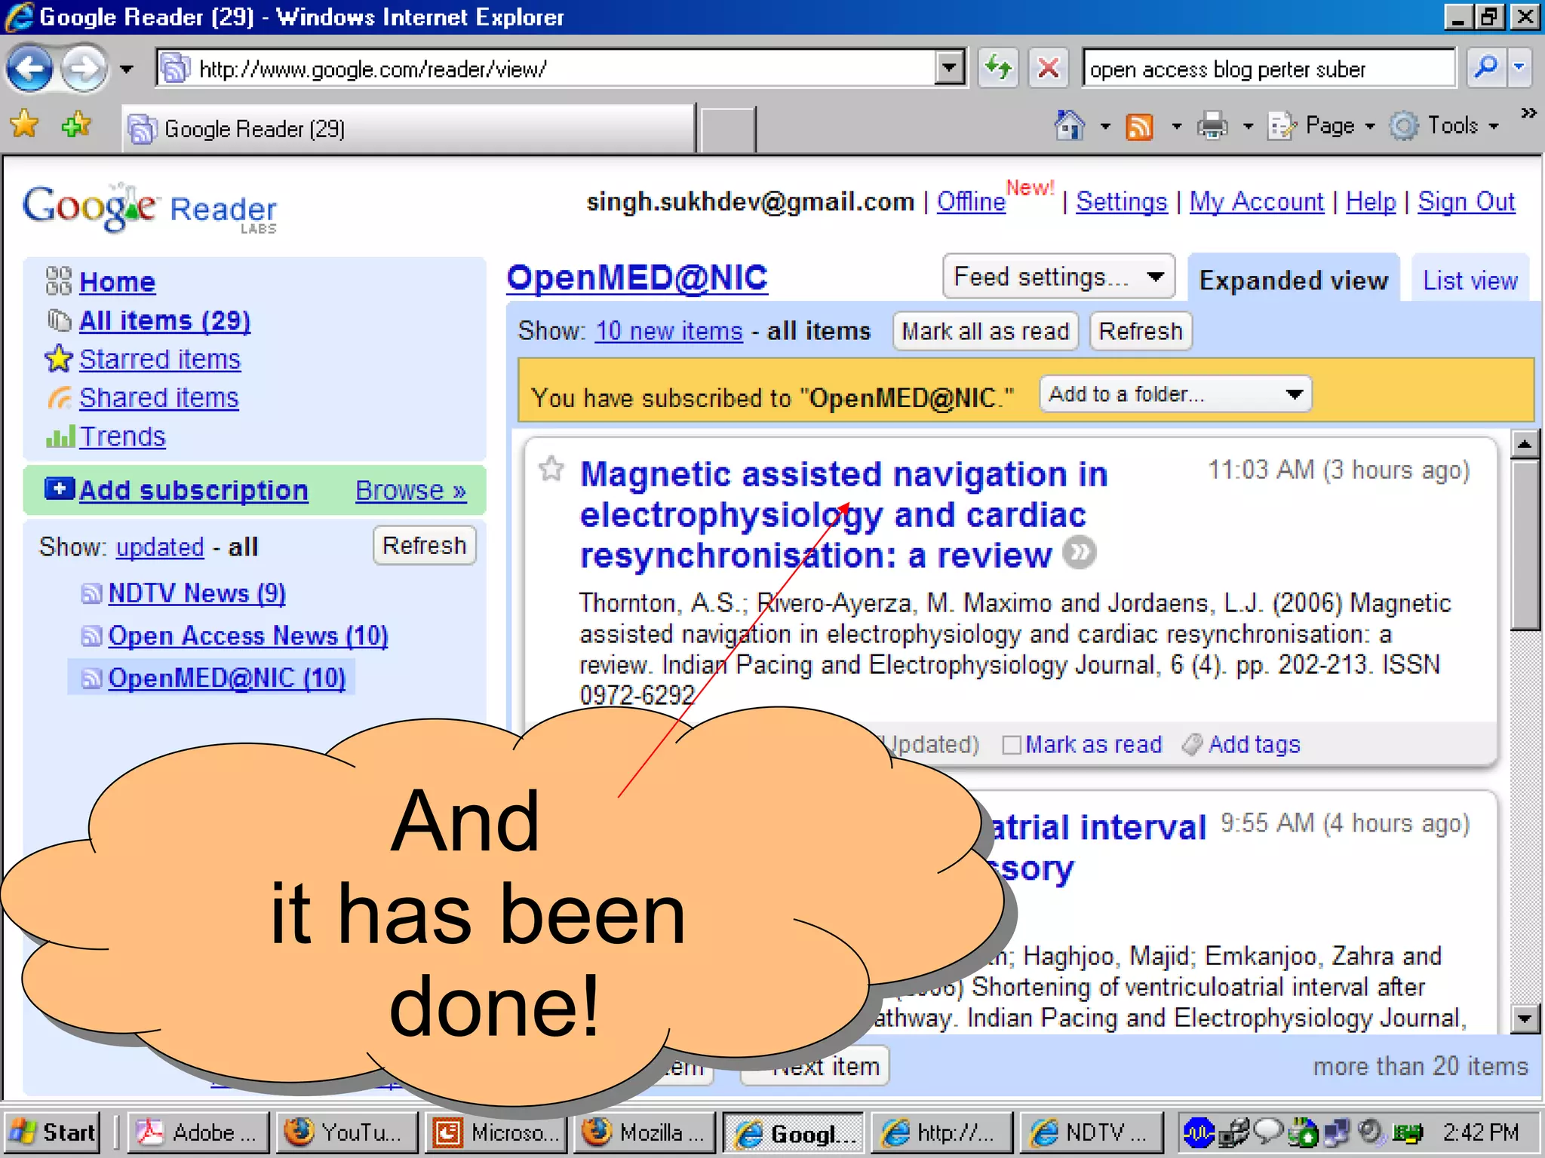Open Magnetic assisted navigation article title
Image resolution: width=1545 pixels, height=1158 pixels.
point(843,515)
